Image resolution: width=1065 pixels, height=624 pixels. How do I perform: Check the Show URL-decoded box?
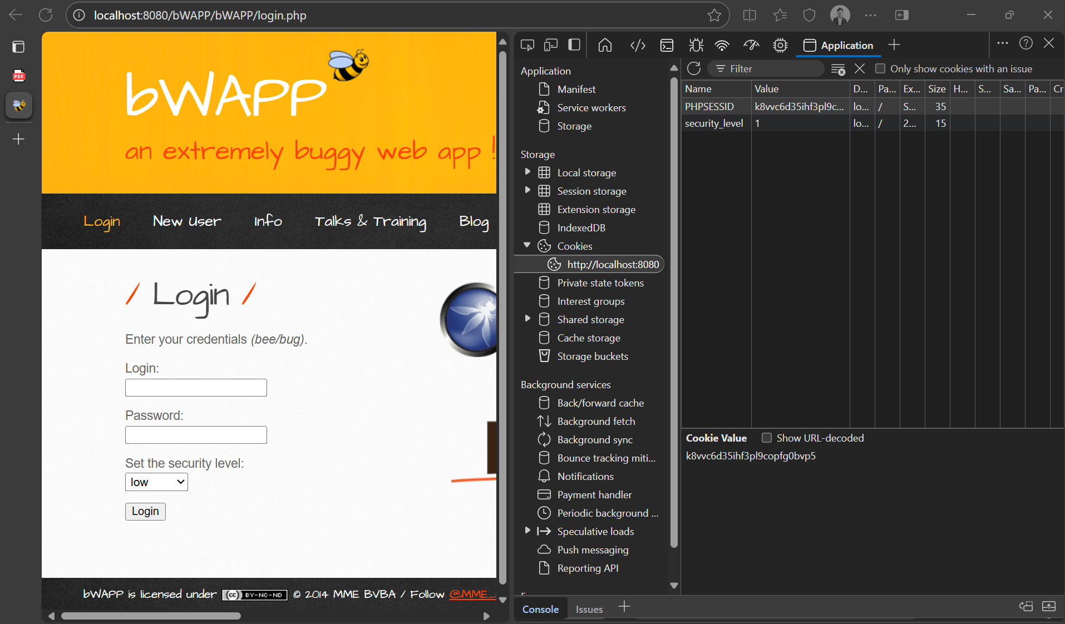click(x=767, y=438)
